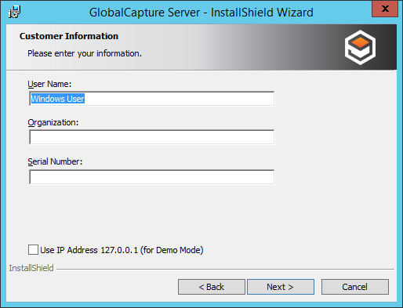Click the Organization input field

coord(152,137)
